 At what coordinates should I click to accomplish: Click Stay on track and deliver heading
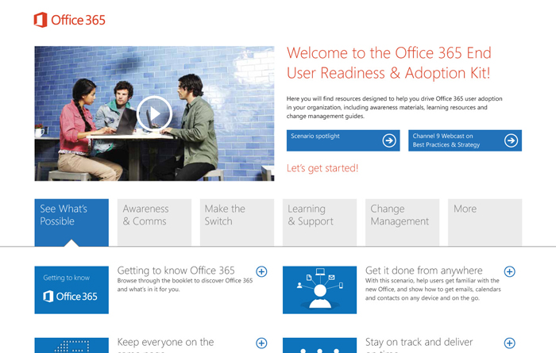[x=419, y=343]
